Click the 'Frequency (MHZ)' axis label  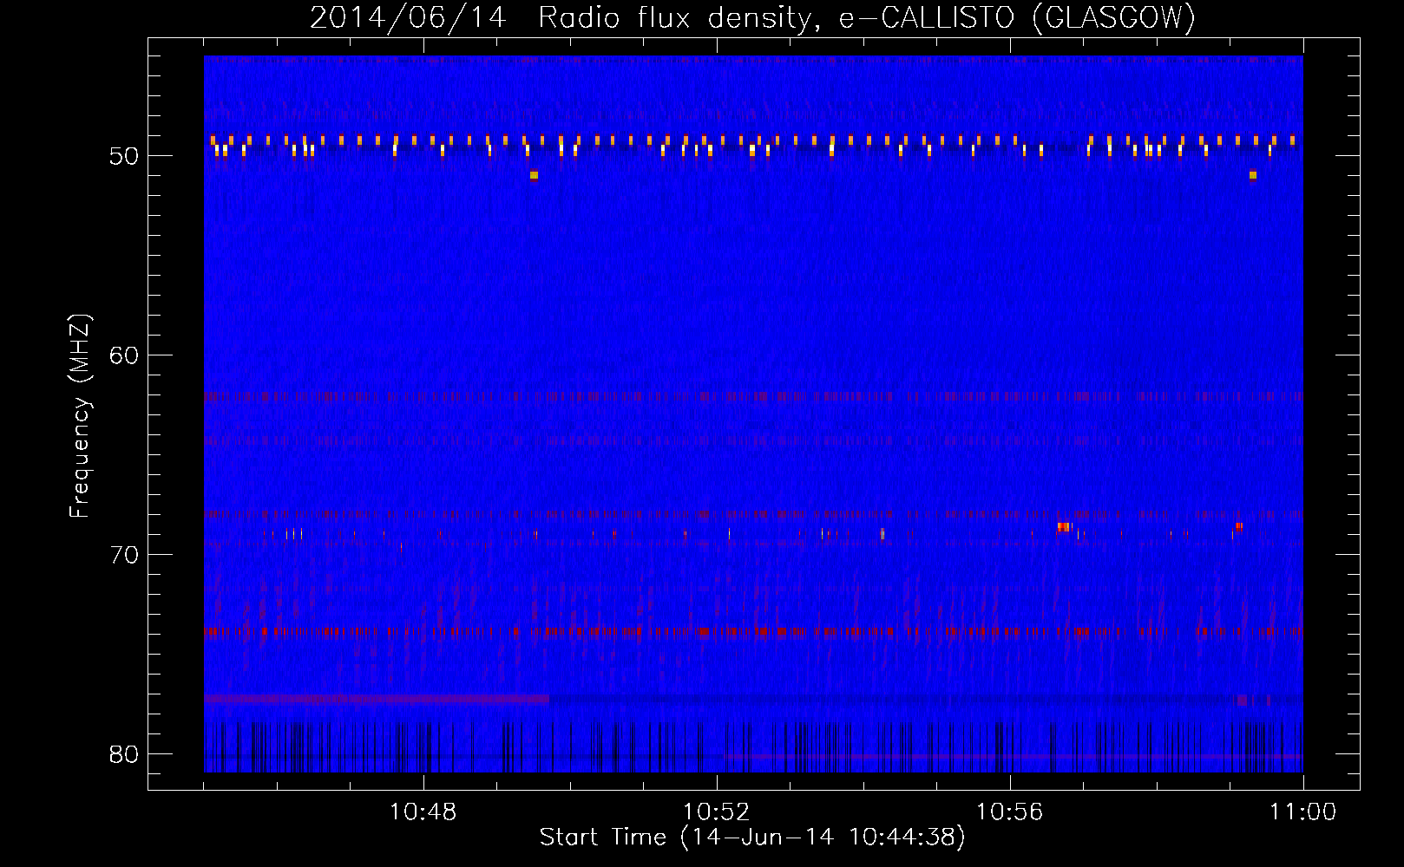coord(80,416)
